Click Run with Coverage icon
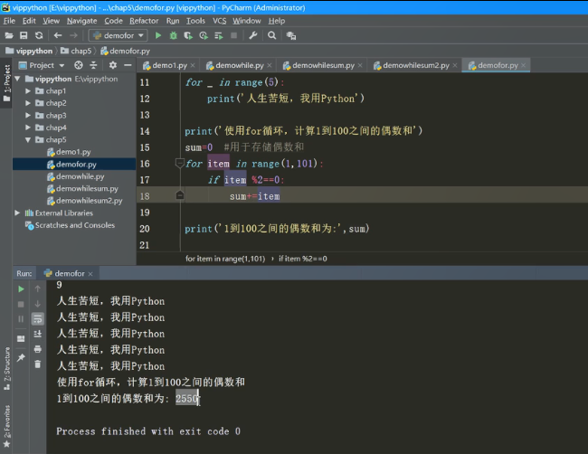 pos(188,35)
